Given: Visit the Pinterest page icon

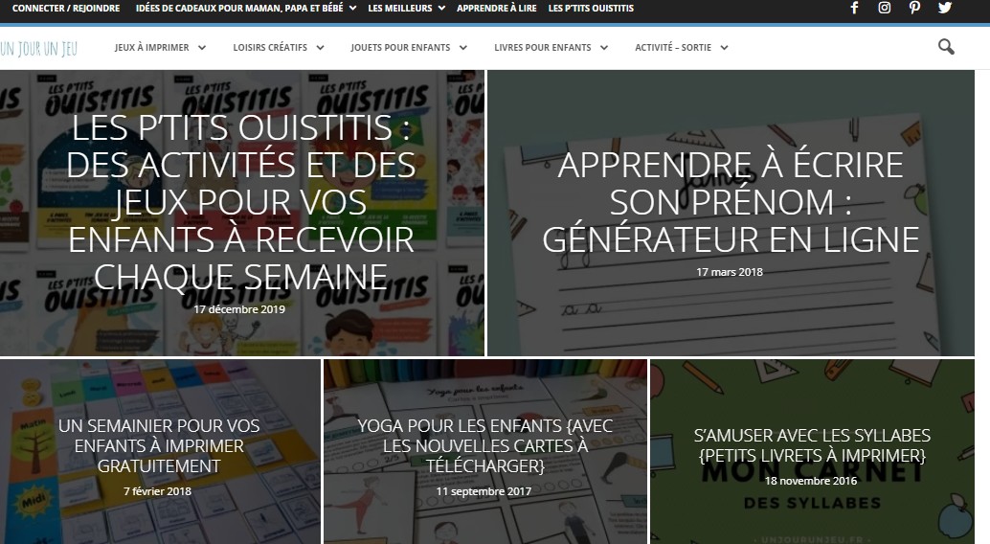Looking at the screenshot, I should pyautogui.click(x=914, y=9).
